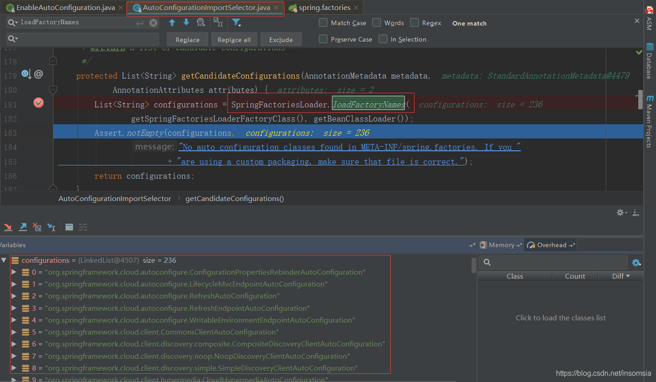Click the breakpoint icon on line 181
The height and width of the screenshot is (382, 656).
[x=39, y=103]
